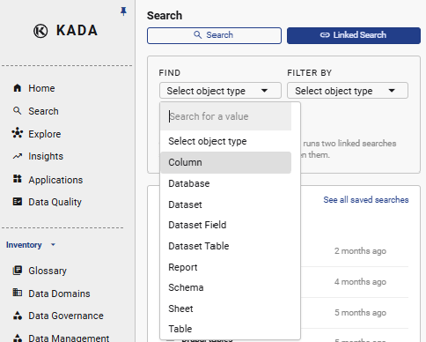Click the Data Management icon

tap(18, 338)
